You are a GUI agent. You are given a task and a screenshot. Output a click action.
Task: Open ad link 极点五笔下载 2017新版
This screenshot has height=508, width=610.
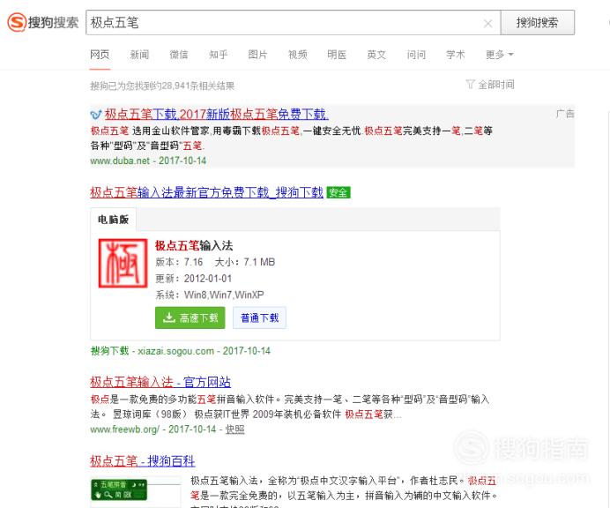point(216,114)
